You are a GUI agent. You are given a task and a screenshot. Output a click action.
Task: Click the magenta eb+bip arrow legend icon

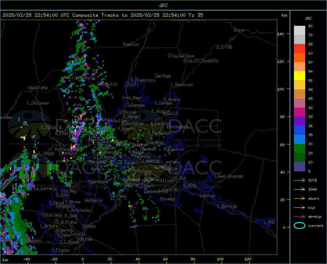[x=299, y=217]
